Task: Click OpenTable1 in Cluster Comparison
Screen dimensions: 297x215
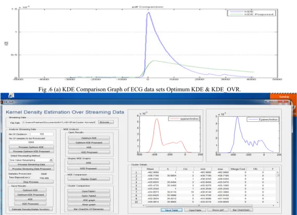Action: tap(89, 192)
